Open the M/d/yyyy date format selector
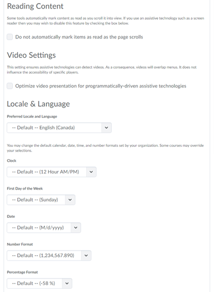 (x=44, y=228)
